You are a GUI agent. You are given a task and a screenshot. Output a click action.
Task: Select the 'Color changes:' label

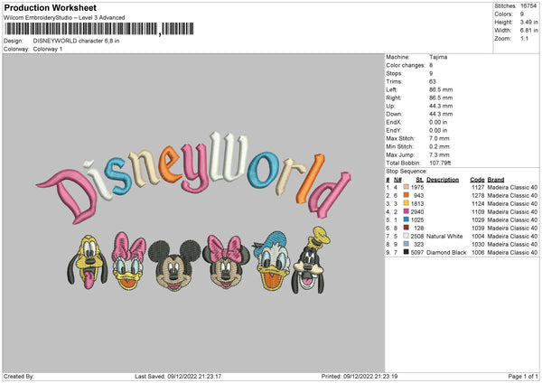click(x=406, y=65)
